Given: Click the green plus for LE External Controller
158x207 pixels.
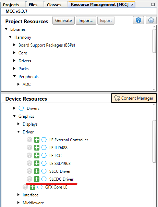Looking at the screenshot, I should point(37,140).
